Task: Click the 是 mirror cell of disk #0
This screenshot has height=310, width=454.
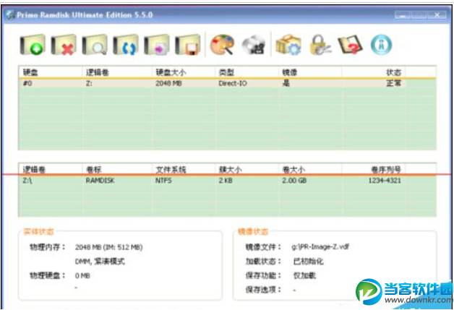Action: pyautogui.click(x=286, y=83)
